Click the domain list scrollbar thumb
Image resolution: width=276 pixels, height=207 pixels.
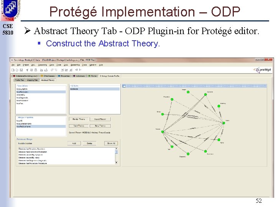pos(117,152)
